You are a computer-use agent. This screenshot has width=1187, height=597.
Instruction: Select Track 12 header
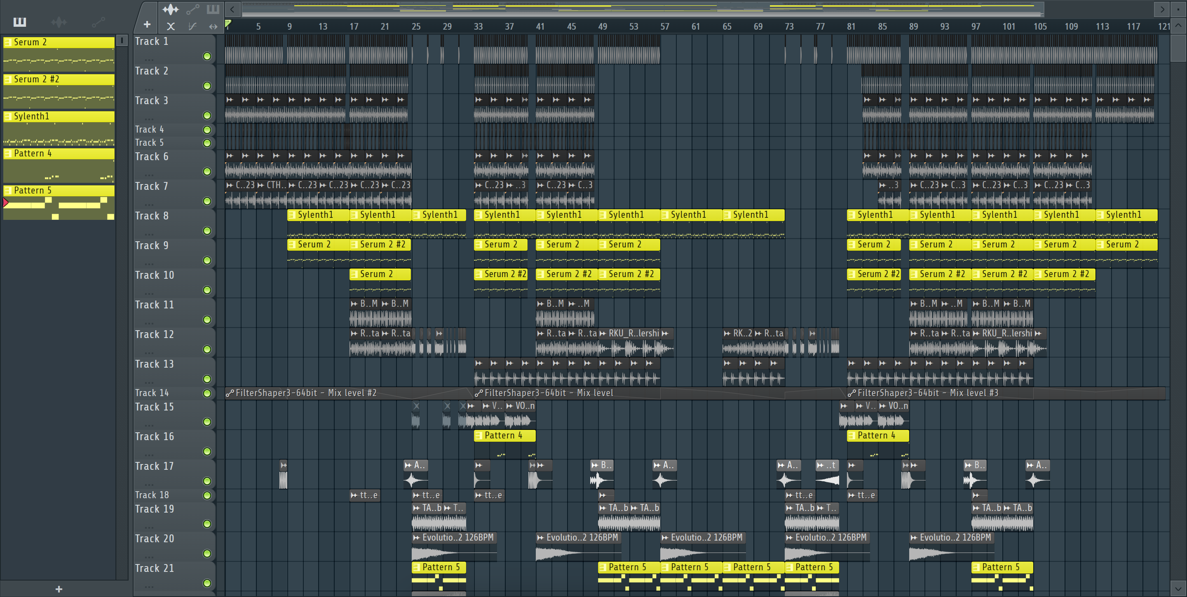[174, 342]
